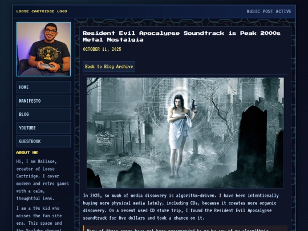This screenshot has height=231, width=308.
Task: Go to the Blog section
Action: coord(43,114)
